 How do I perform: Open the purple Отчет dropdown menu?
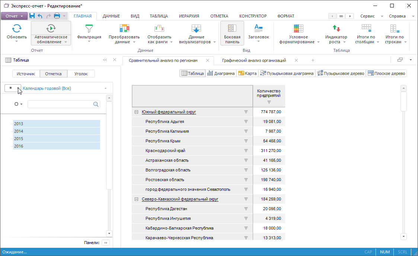pyautogui.click(x=14, y=16)
